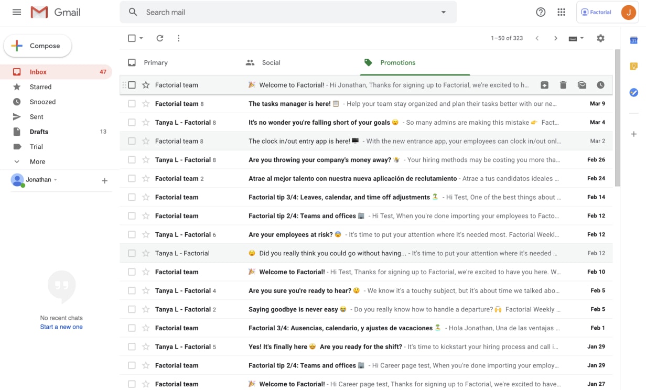Click the Gmail logo
646x390 pixels.
[x=56, y=12]
